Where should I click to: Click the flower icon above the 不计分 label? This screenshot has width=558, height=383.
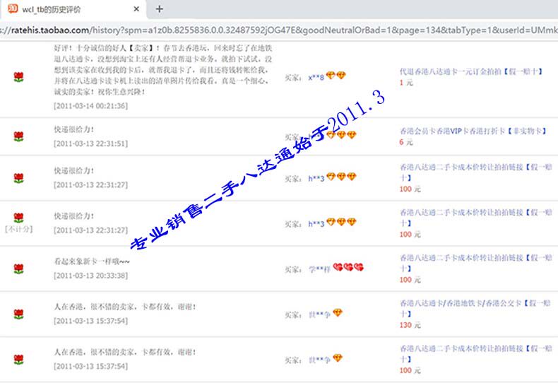tap(18, 218)
